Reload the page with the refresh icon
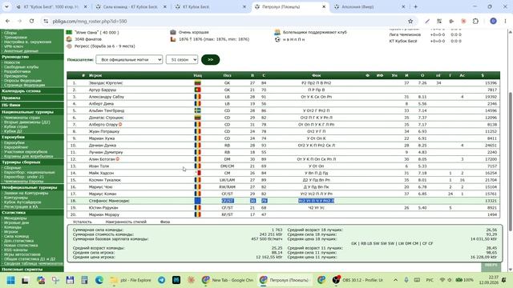This screenshot has width=513, height=288. pyautogui.click(x=31, y=21)
